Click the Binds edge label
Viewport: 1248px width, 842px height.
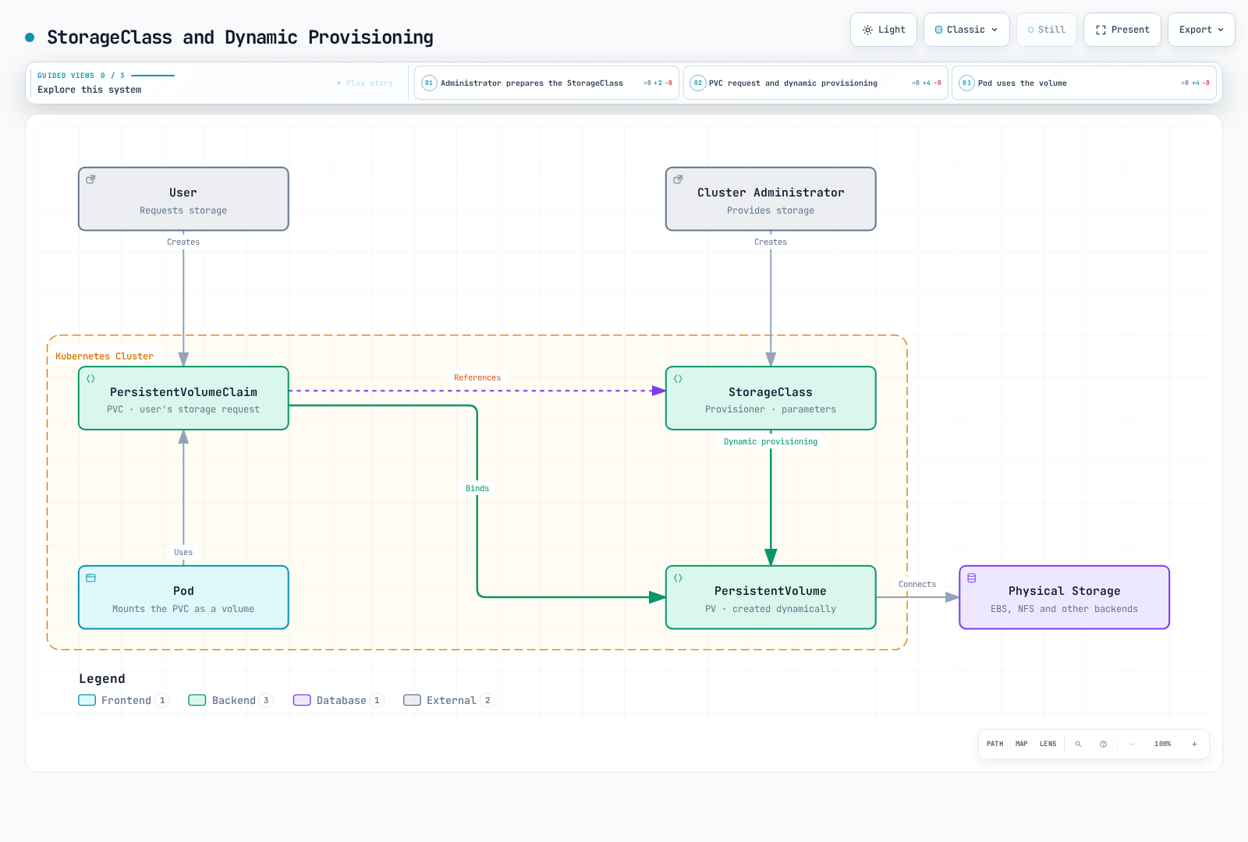click(477, 489)
